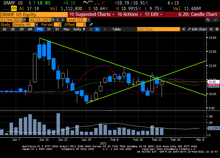Open chart settings gear icon

[x=217, y=29]
